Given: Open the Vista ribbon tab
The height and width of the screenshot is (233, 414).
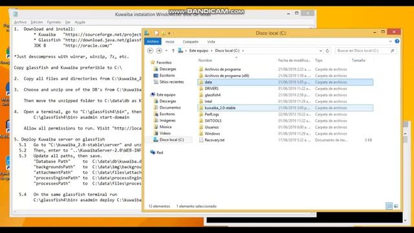Looking at the screenshot, I should [211, 41].
